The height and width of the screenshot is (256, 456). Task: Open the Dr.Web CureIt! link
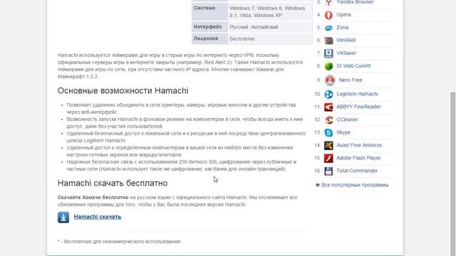(353, 66)
